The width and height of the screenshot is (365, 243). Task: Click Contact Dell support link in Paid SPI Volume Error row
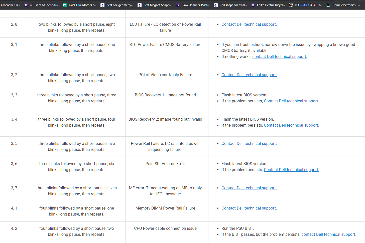(291, 170)
